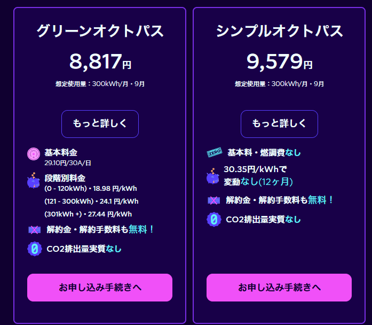
Task: Click the グリーンオクトパス plan title
Action: (100, 32)
